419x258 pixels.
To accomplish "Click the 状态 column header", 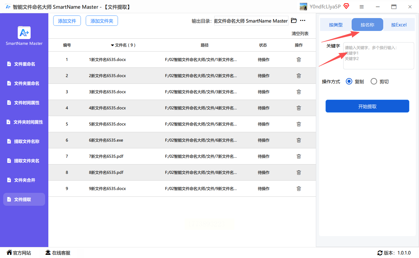I will [263, 45].
